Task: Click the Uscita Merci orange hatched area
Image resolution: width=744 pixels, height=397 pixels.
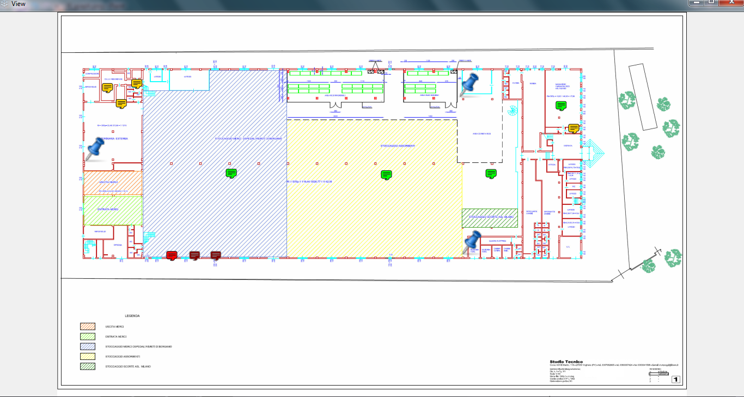Action: tap(113, 183)
